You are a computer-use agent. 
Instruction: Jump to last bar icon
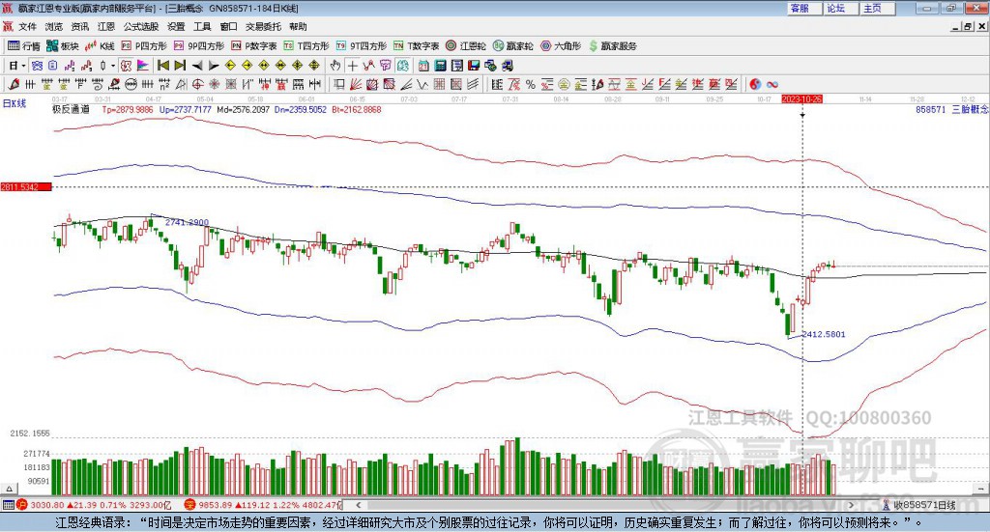(180, 66)
